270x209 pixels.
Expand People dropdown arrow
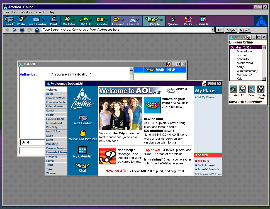coord(161,20)
